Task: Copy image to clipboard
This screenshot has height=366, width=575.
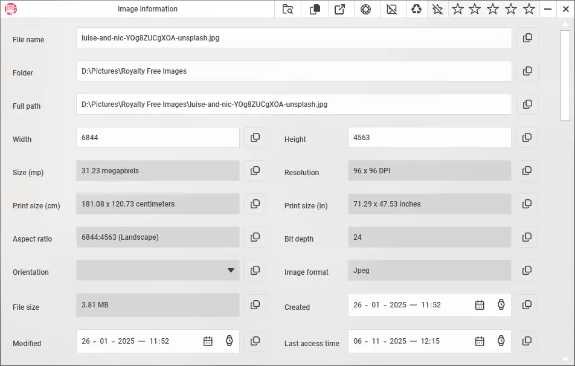Action: pyautogui.click(x=314, y=9)
